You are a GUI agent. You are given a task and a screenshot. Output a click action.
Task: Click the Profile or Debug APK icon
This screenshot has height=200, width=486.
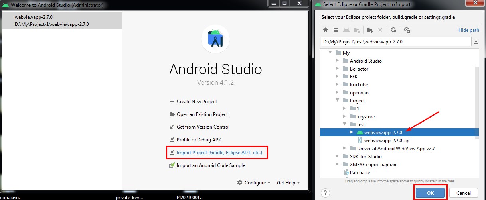click(x=172, y=140)
